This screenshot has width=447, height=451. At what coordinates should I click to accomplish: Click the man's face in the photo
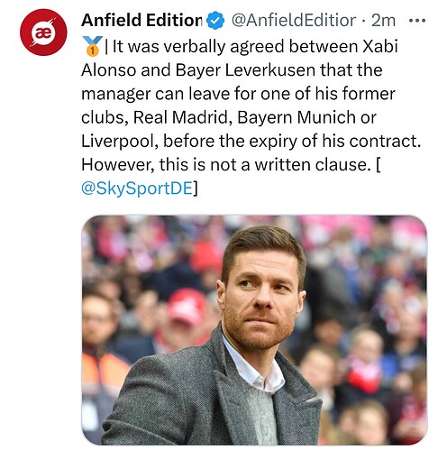coord(260,296)
